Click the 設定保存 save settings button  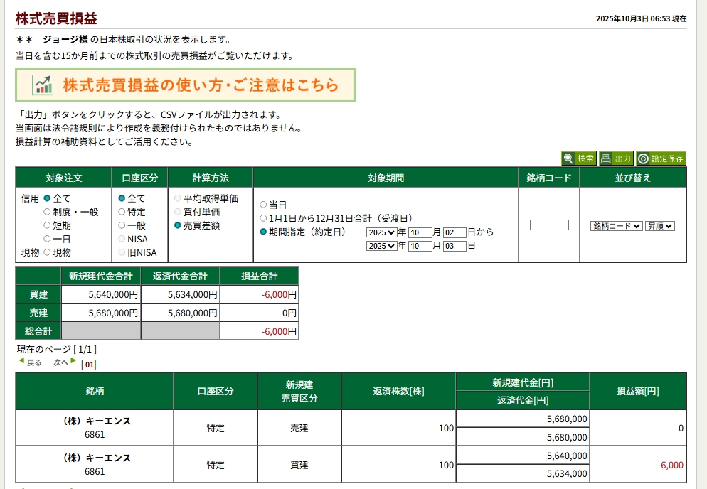coord(661,158)
